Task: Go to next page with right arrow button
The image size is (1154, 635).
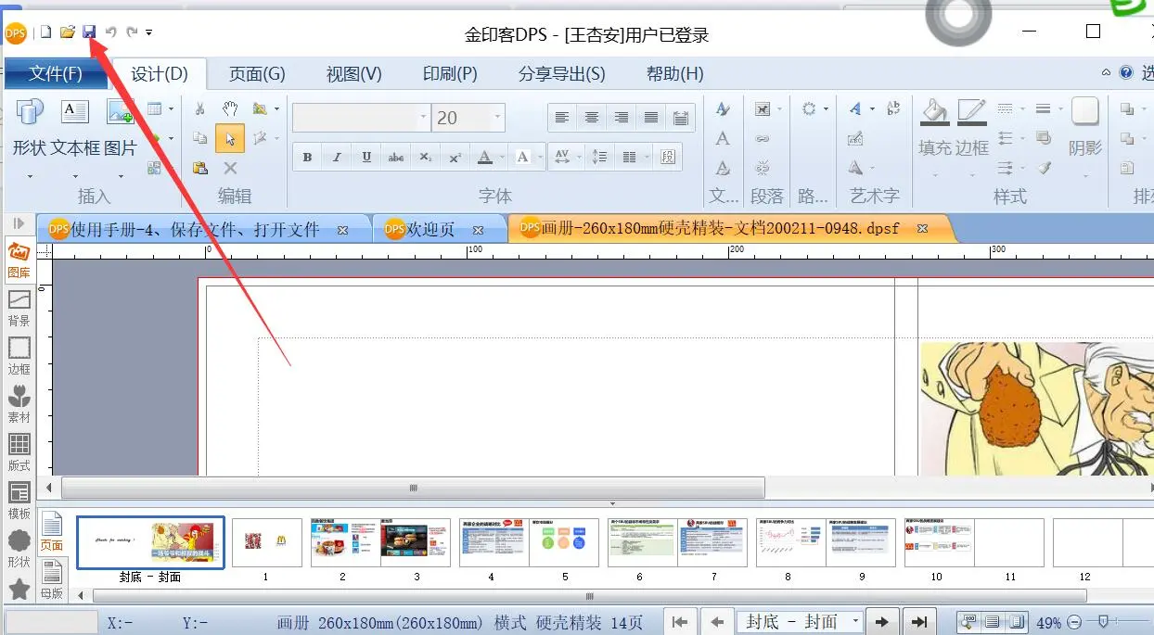Action: point(882,622)
